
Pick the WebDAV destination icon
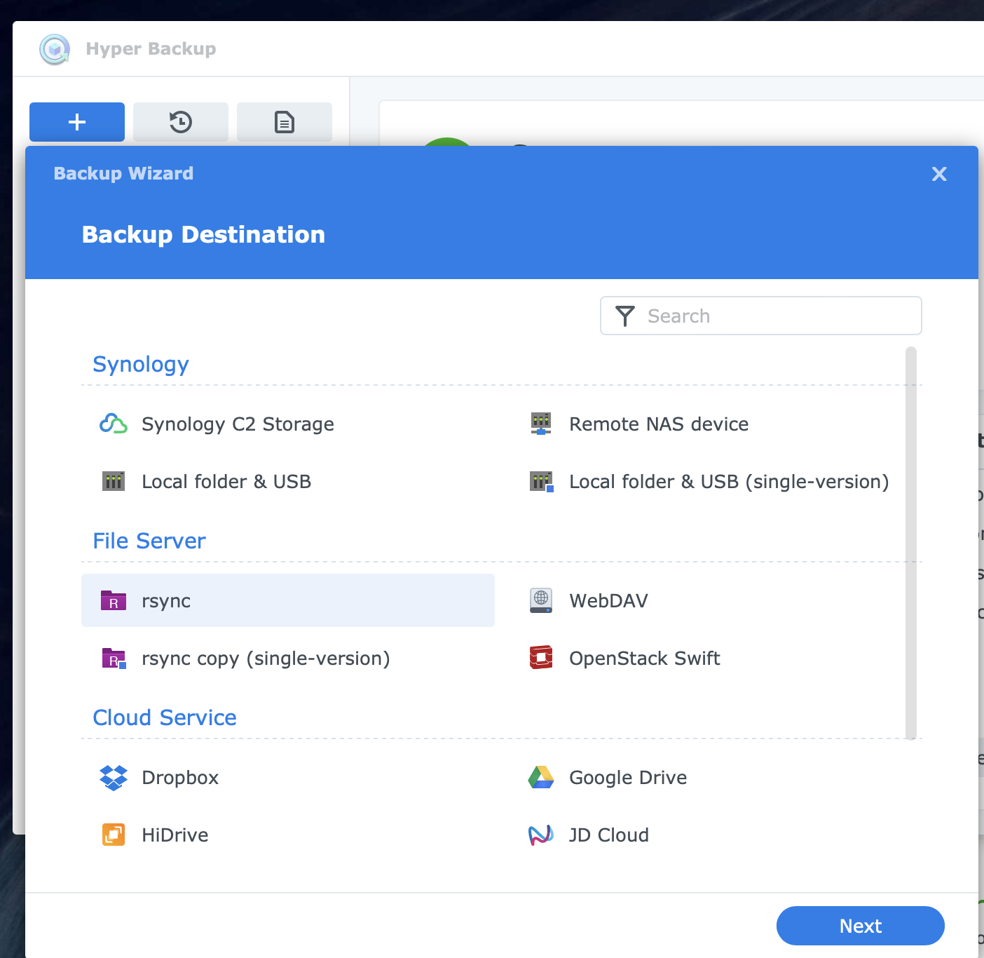coord(540,600)
